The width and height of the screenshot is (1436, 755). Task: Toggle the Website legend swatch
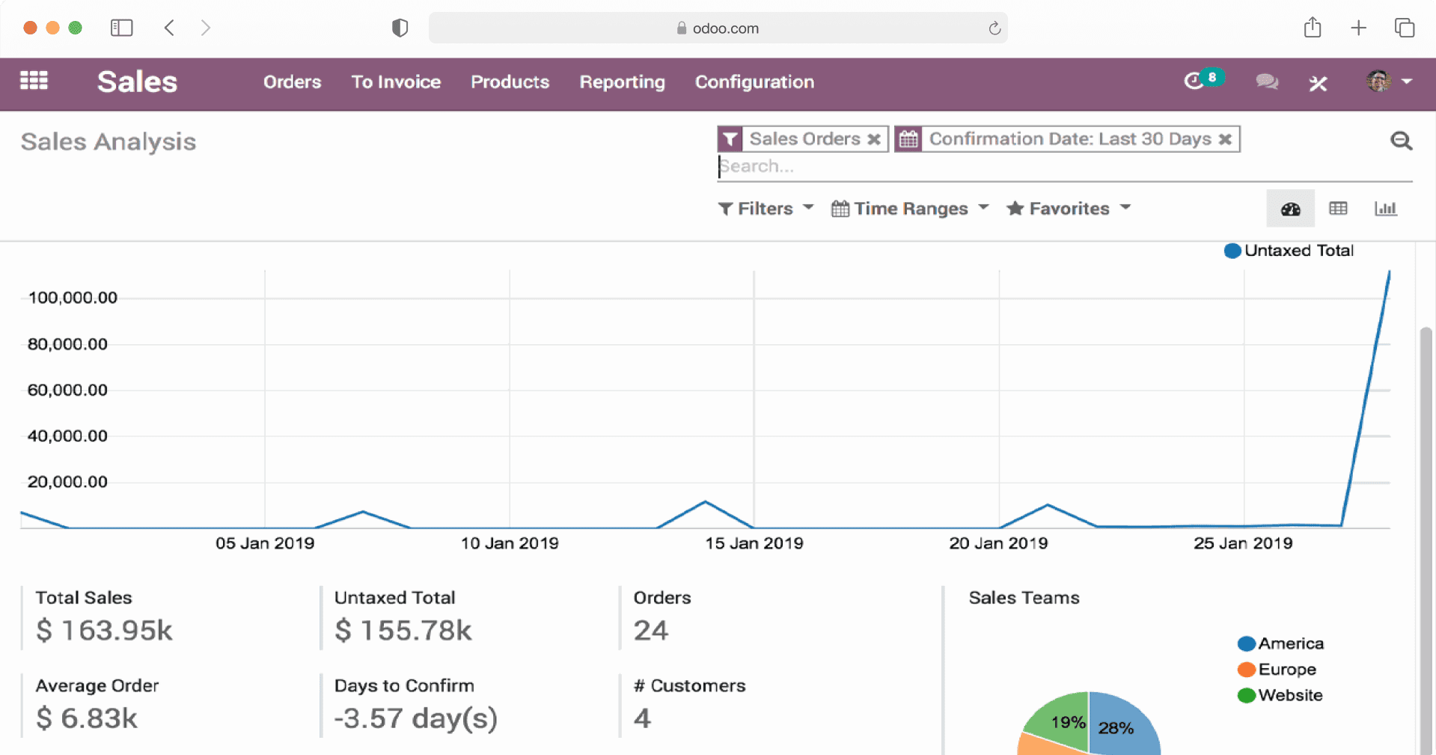click(1247, 695)
